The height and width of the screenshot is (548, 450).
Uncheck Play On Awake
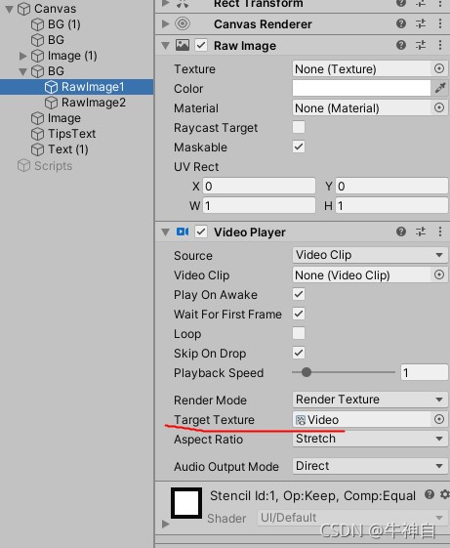pos(299,294)
